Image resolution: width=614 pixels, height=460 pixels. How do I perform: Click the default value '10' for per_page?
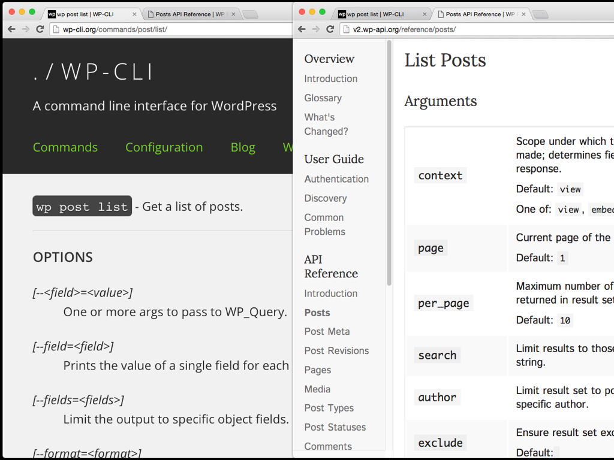(565, 320)
